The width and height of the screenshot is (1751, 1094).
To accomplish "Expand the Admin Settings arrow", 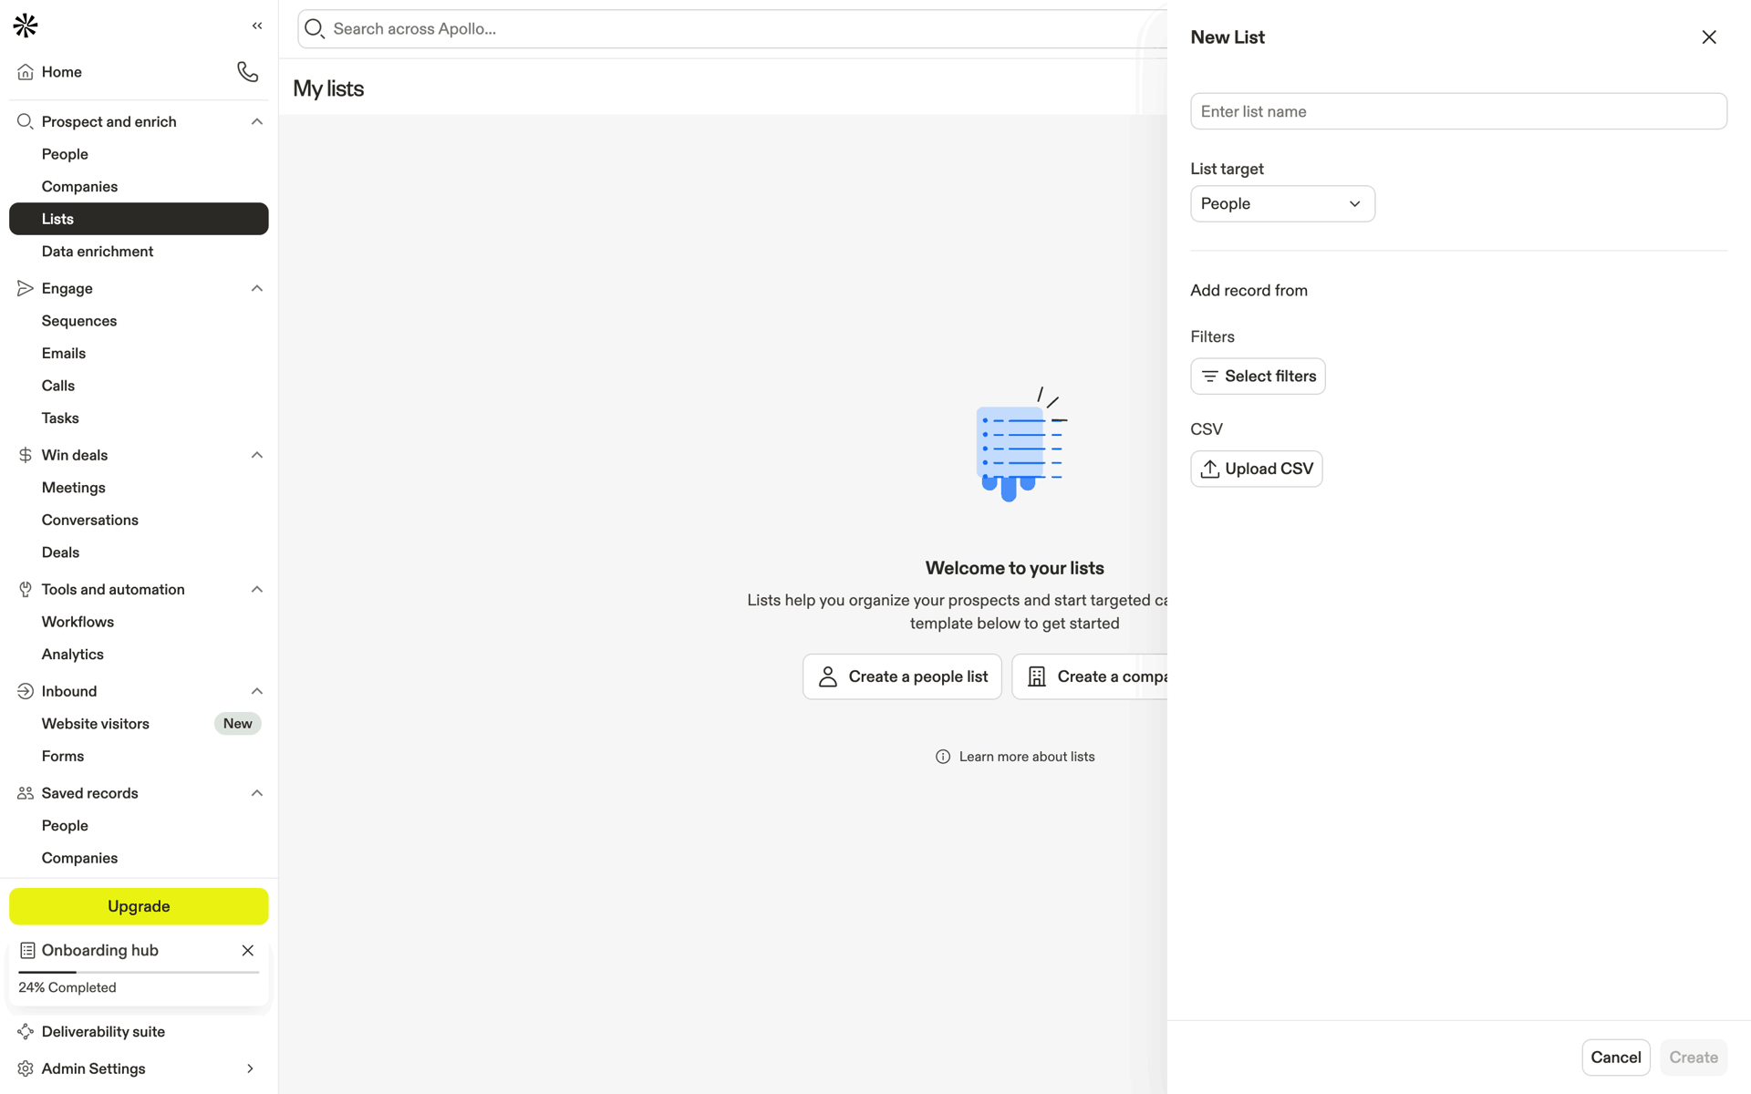I will [250, 1068].
